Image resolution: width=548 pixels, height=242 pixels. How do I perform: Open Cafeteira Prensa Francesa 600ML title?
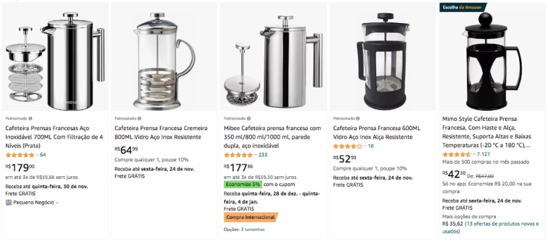[x=377, y=132]
